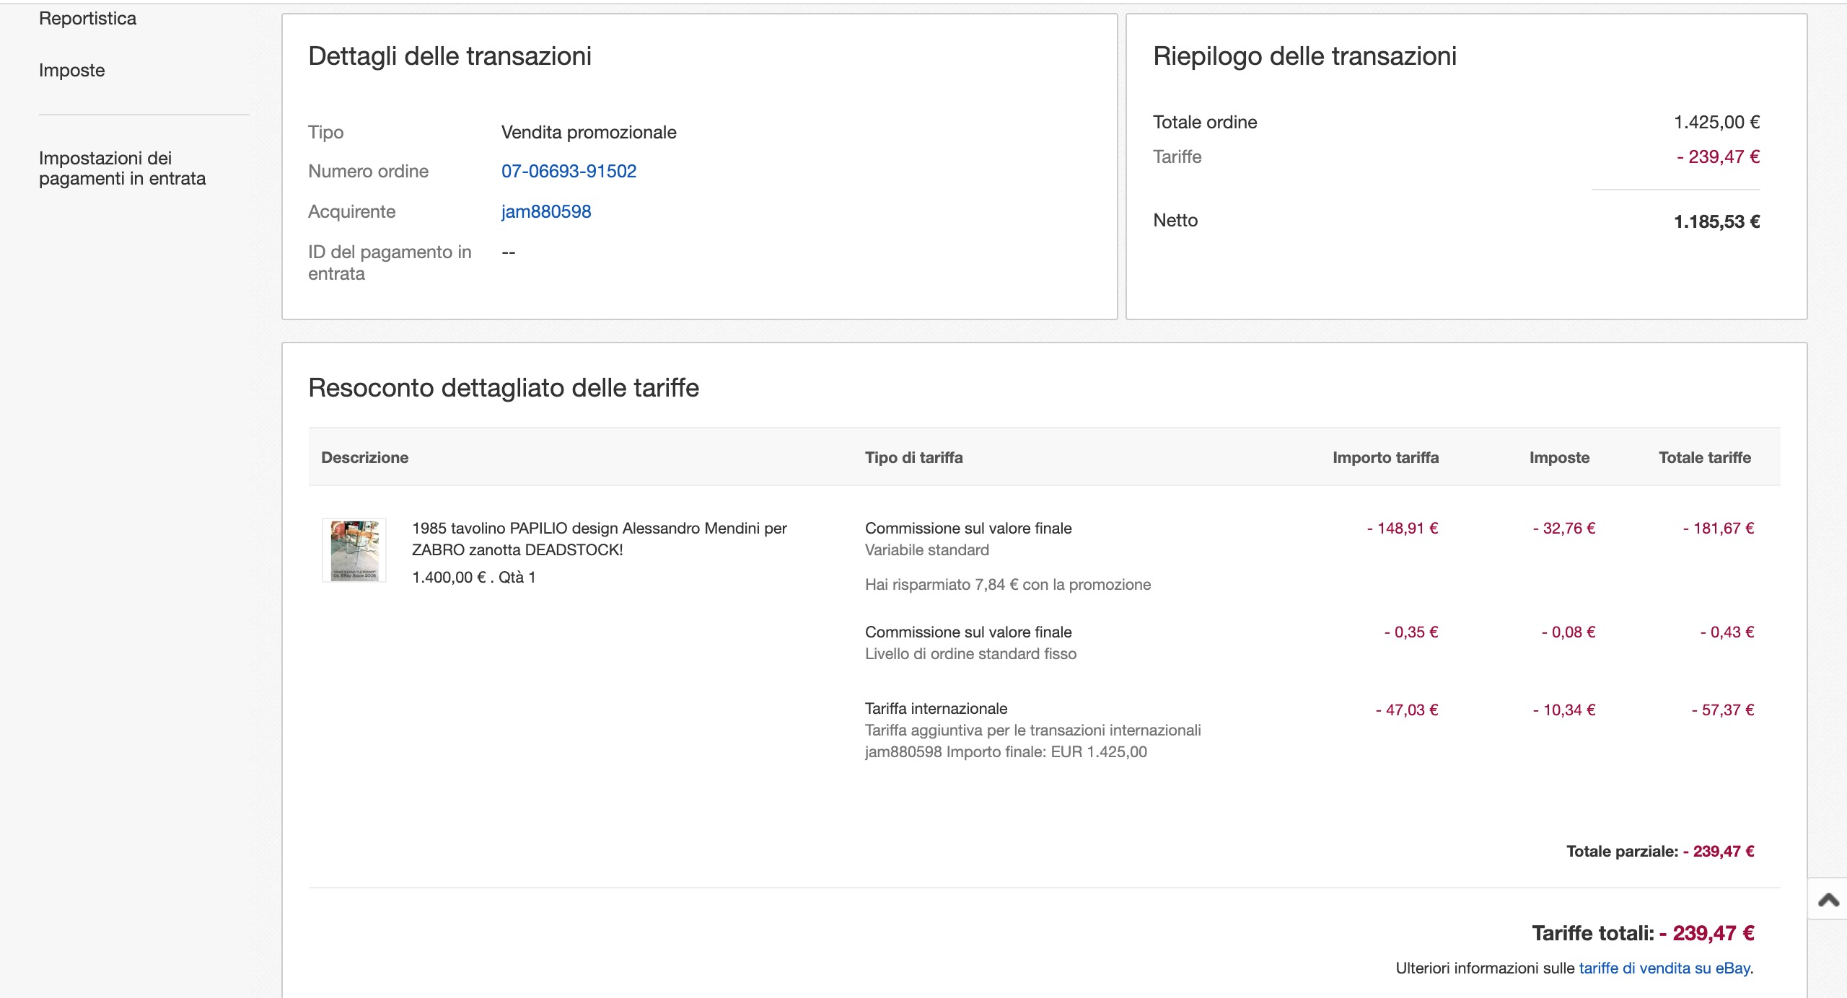The width and height of the screenshot is (1847, 998).
Task: Open buyer jam880598 profile link
Action: pos(545,212)
